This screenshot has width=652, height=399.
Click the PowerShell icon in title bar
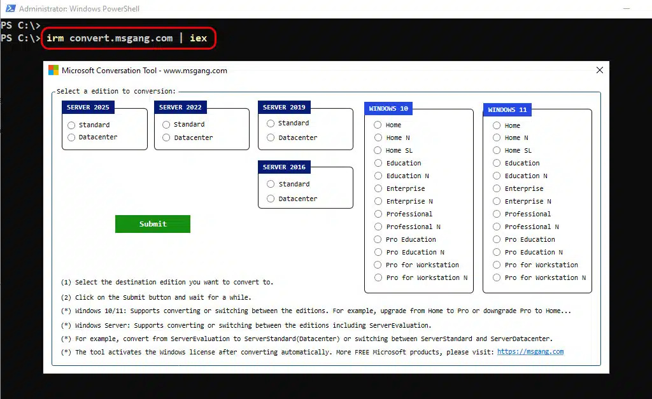[8, 9]
